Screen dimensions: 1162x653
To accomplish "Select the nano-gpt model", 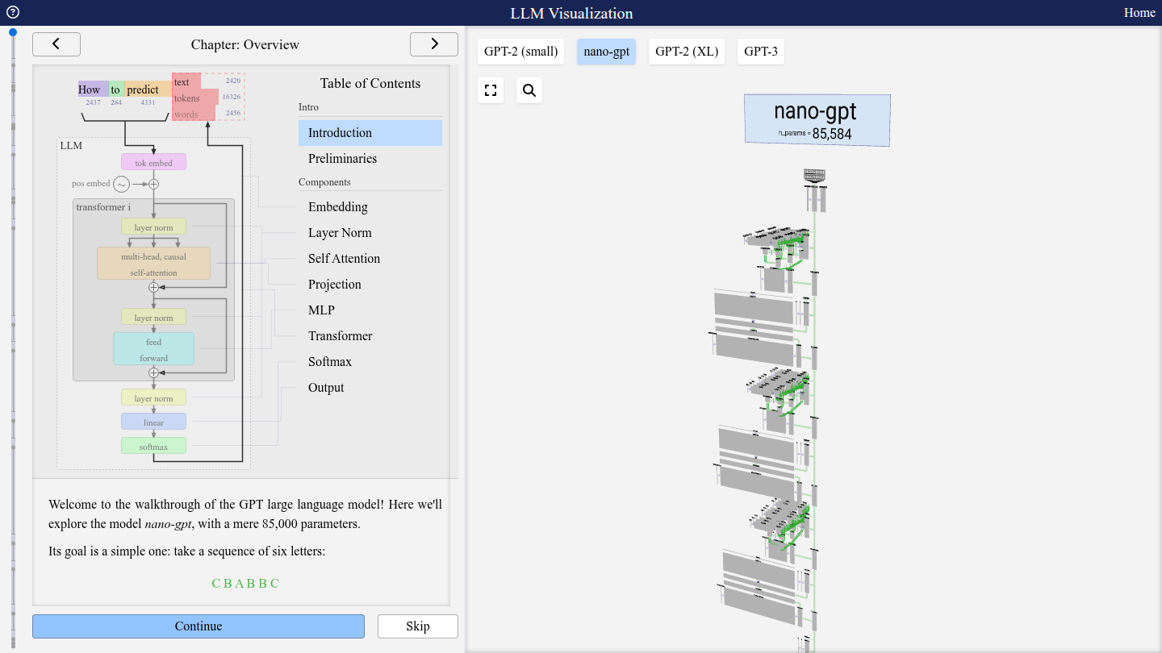I will coord(606,52).
